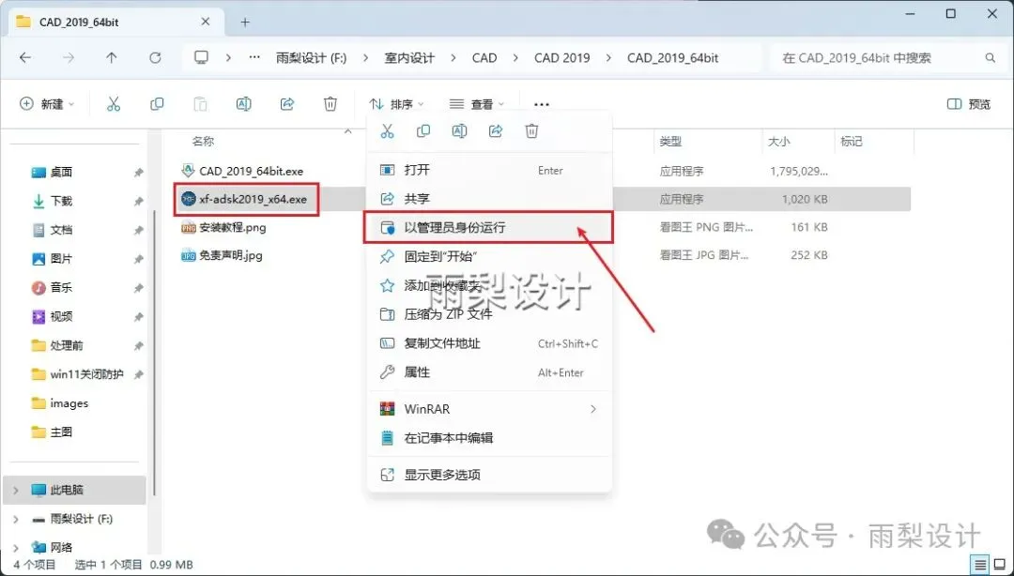The height and width of the screenshot is (576, 1014).
Task: Switch to details view in the status bar
Action: [981, 565]
